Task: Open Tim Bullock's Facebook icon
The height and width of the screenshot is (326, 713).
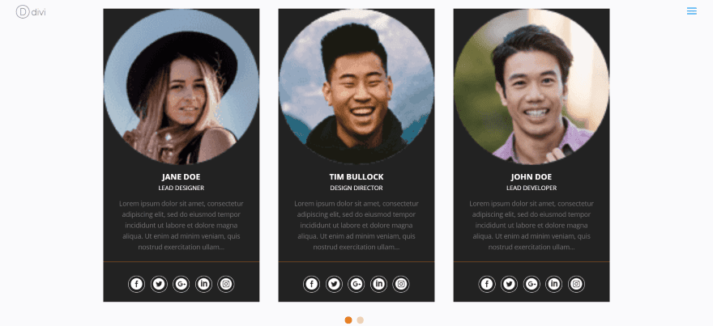Action: 311,284
